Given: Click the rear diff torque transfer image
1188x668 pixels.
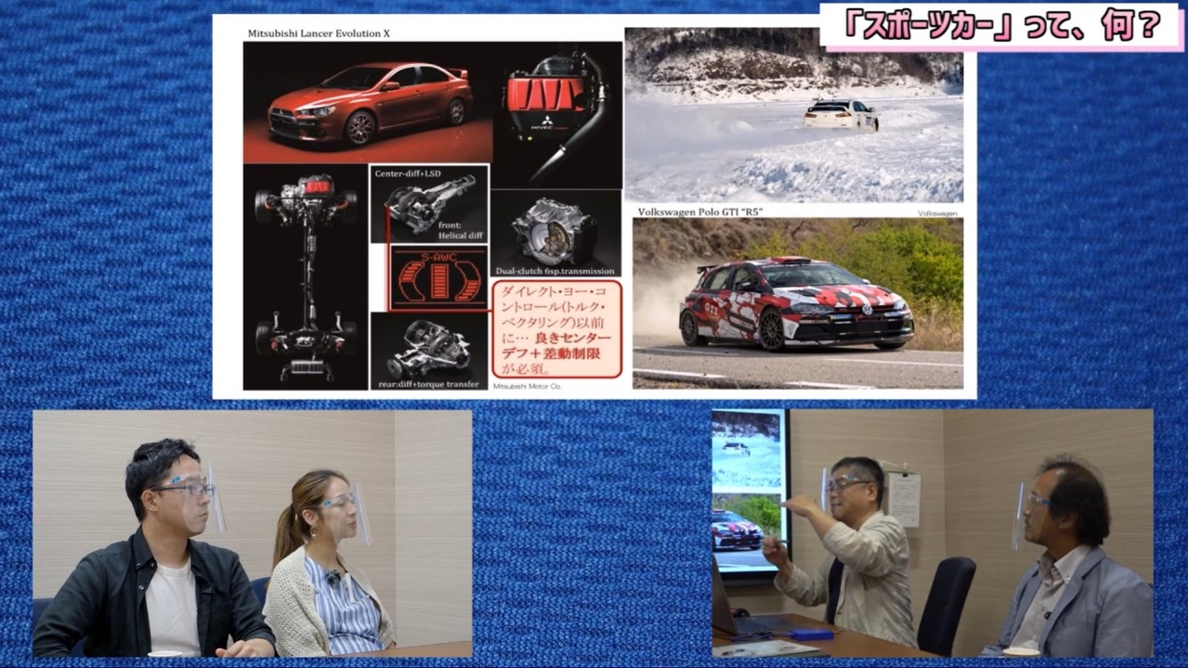Looking at the screenshot, I should 428,351.
